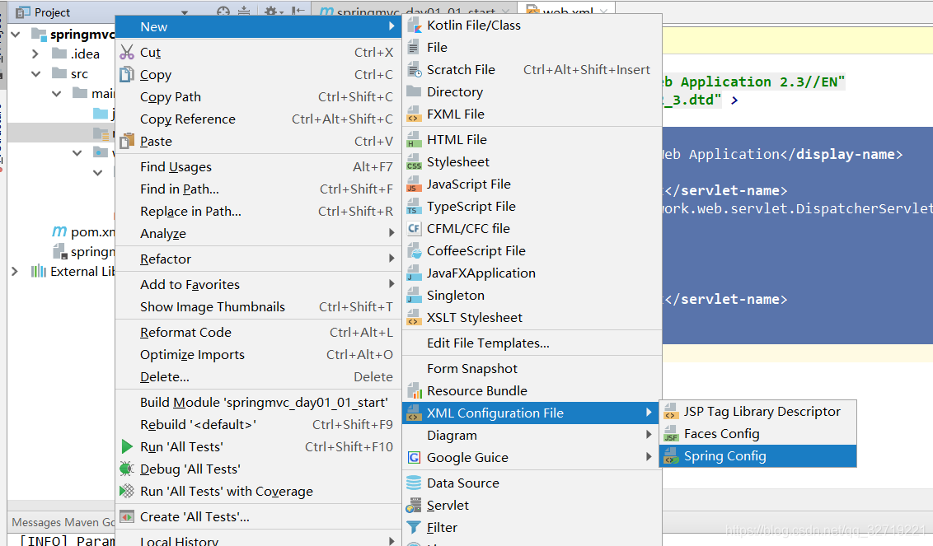The height and width of the screenshot is (546, 933).
Task: Choose Replace in Path... item
Action: point(258,212)
